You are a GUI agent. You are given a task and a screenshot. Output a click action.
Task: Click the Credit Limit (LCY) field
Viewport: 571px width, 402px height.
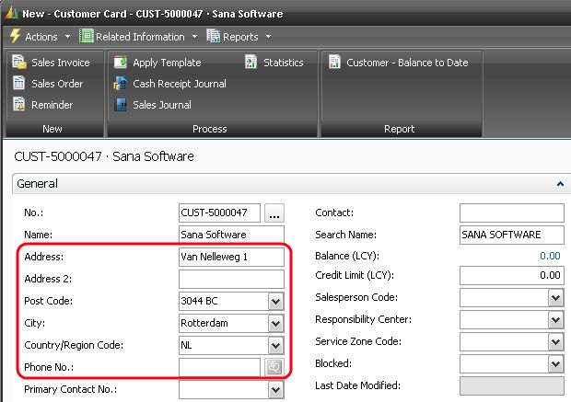[x=512, y=275]
